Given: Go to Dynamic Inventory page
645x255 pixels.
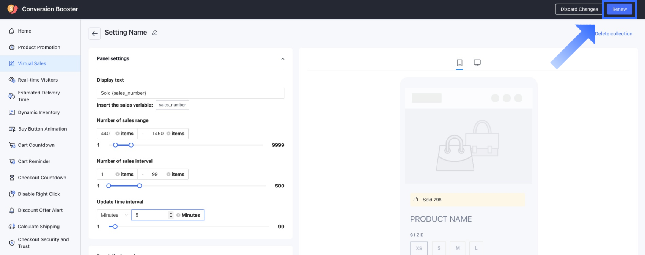Looking at the screenshot, I should (40, 113).
